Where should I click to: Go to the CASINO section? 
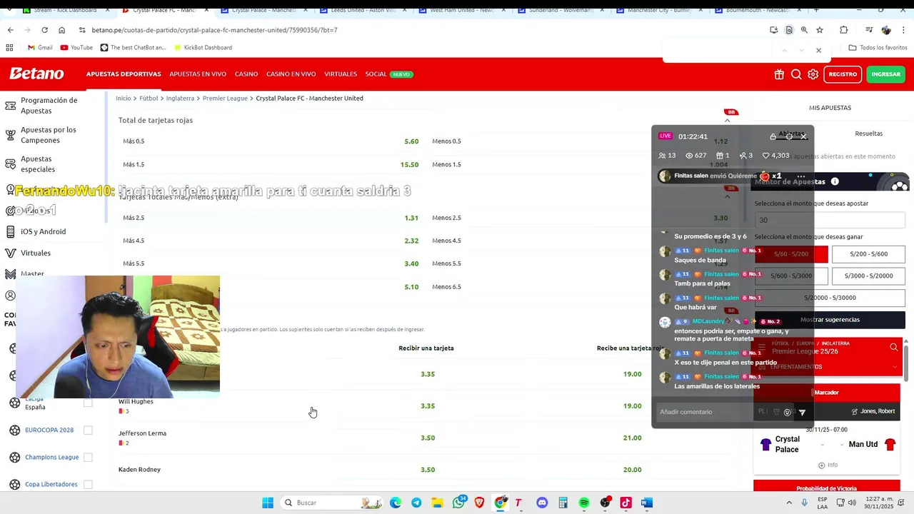point(246,74)
